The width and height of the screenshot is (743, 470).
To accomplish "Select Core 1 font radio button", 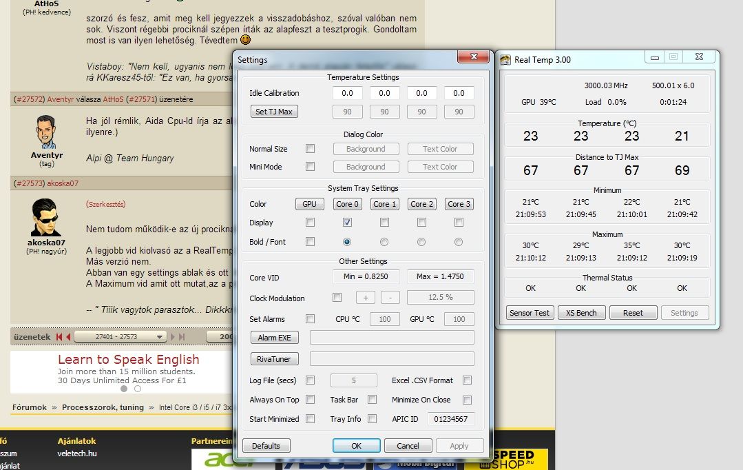I will [x=384, y=242].
